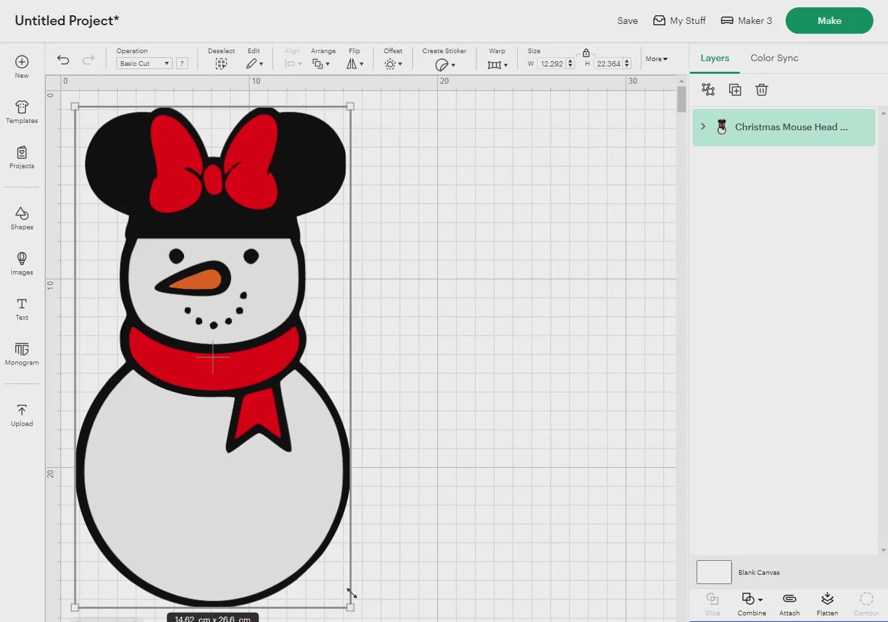Click the Upload icon
This screenshot has height=622, width=888.
tap(22, 410)
